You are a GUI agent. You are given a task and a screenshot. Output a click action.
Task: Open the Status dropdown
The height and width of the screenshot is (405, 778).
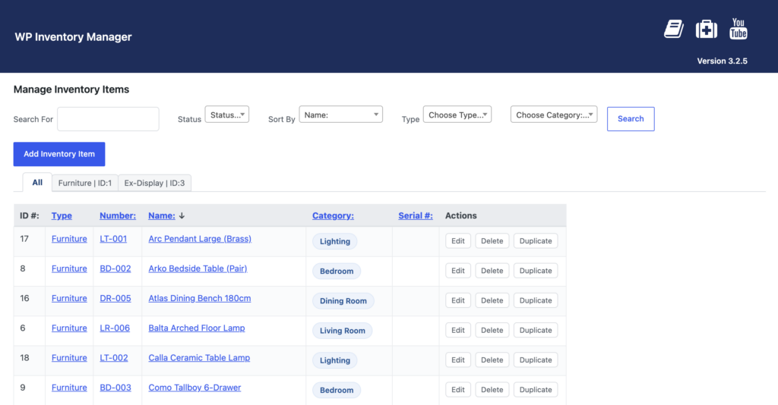tap(226, 115)
